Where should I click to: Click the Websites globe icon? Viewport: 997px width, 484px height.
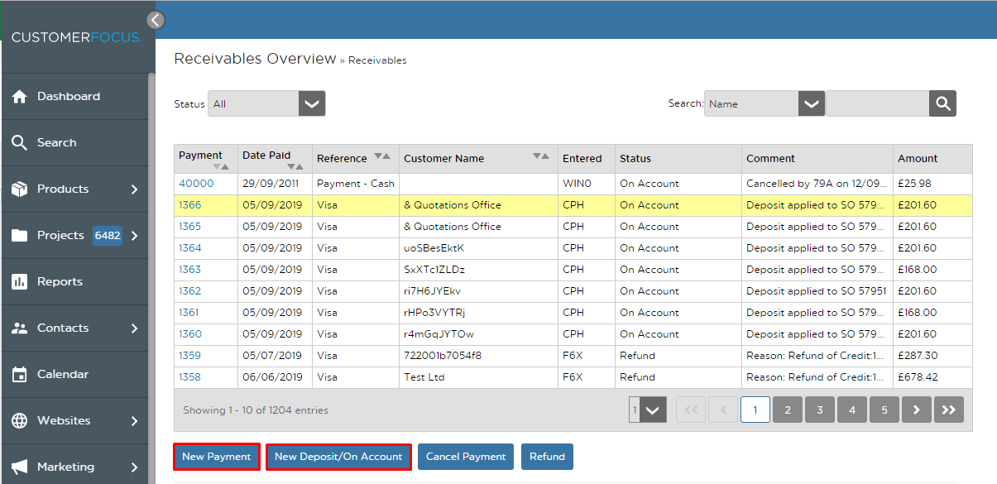[x=20, y=420]
